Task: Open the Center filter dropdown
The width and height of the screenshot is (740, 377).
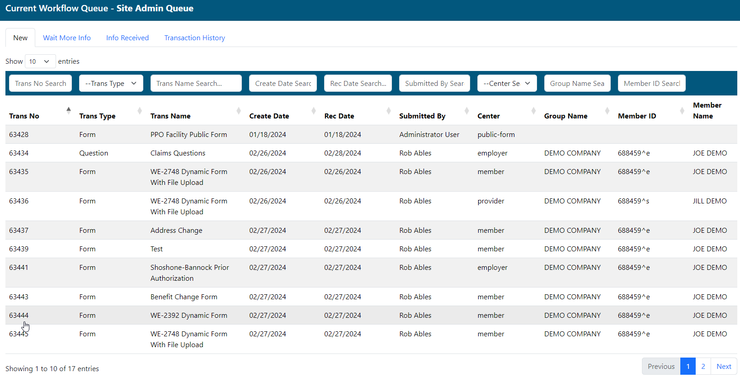Action: pyautogui.click(x=507, y=84)
